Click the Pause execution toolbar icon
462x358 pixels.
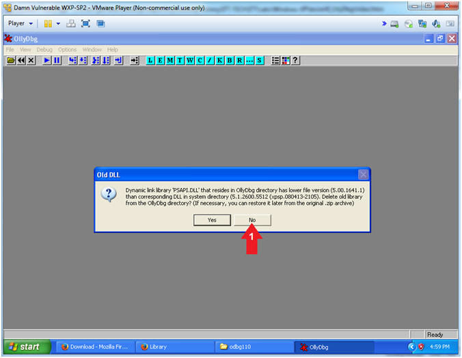[57, 60]
